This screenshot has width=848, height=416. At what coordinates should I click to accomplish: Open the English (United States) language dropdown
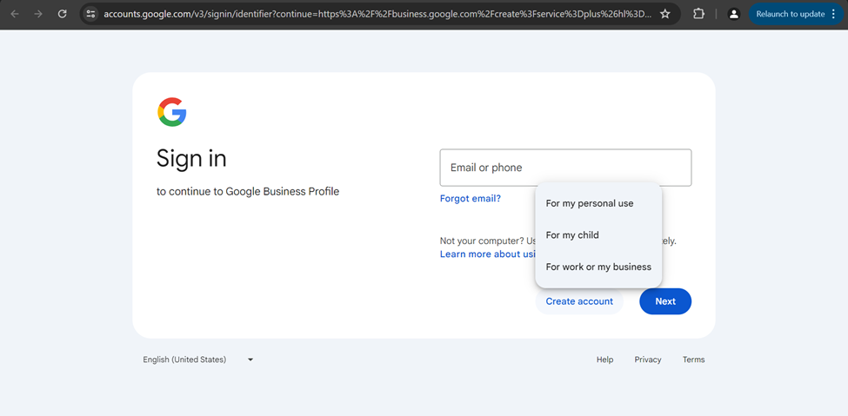click(x=198, y=360)
